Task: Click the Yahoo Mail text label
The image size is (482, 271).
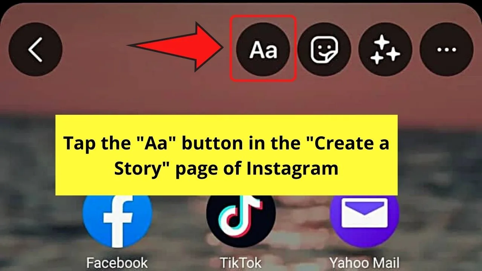Action: point(364,263)
